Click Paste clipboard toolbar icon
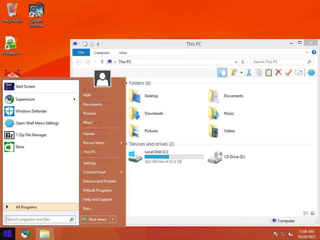The image size is (320, 240). 268,72
